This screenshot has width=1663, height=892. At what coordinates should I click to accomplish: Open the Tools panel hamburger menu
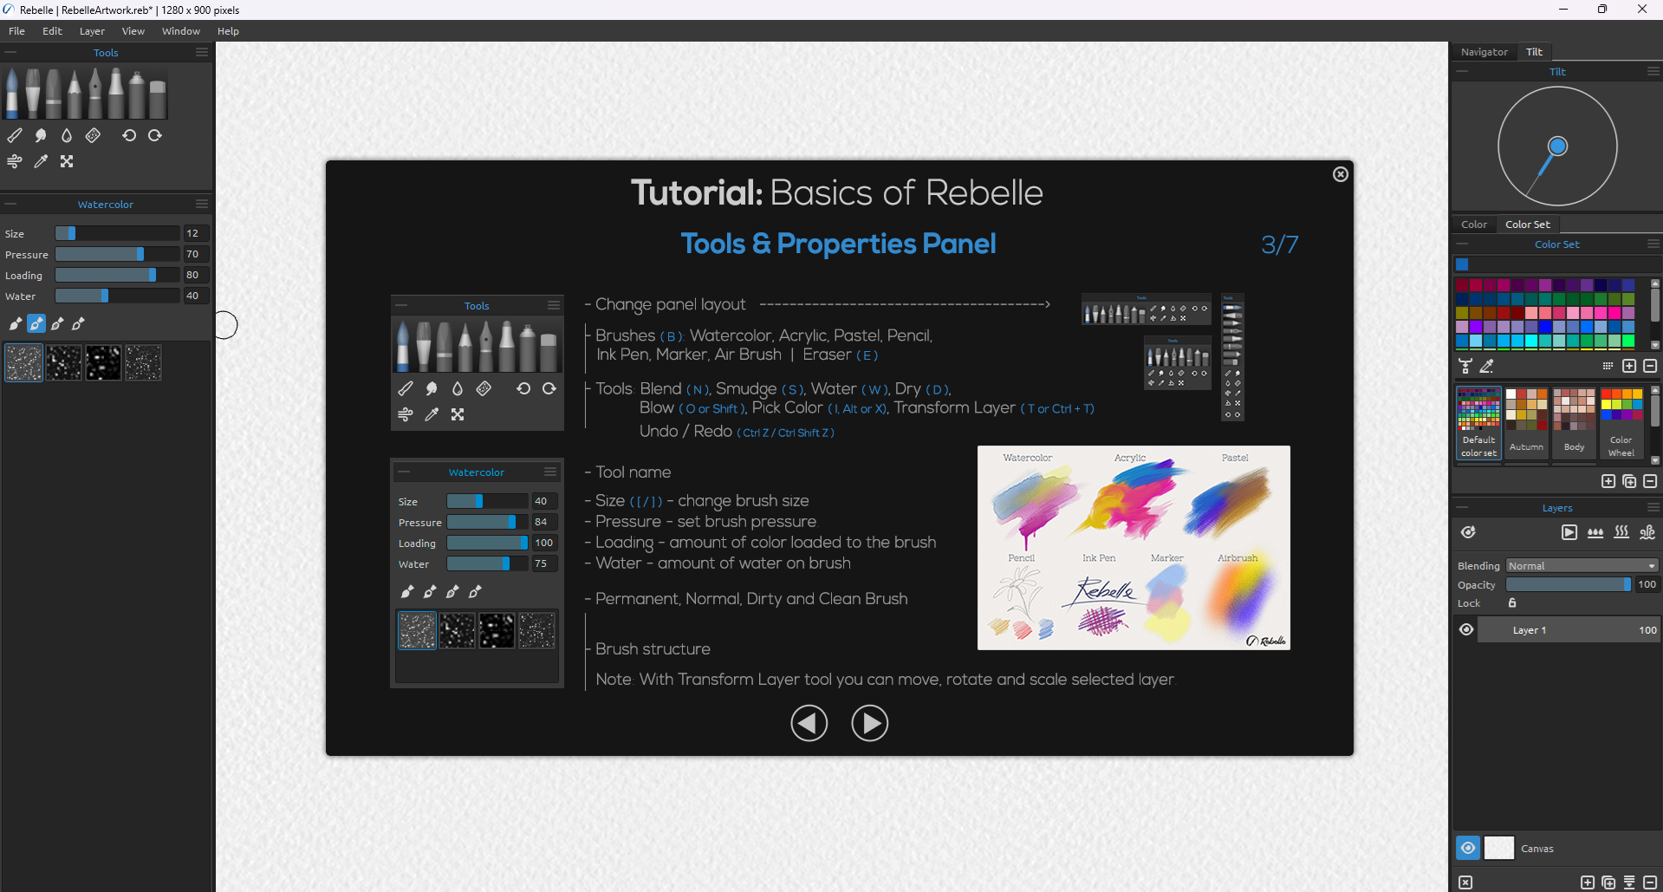[x=202, y=52]
